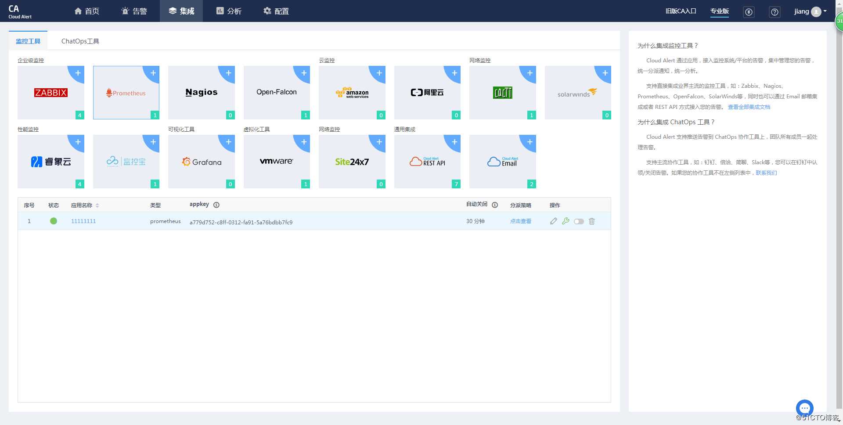Click the 专业版 link in header
Viewport: 843px width, 425px height.
(x=720, y=11)
